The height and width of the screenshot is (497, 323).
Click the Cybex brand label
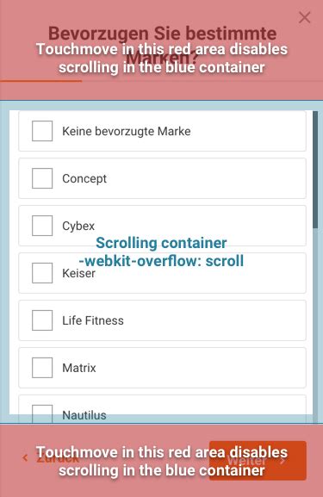78,226
